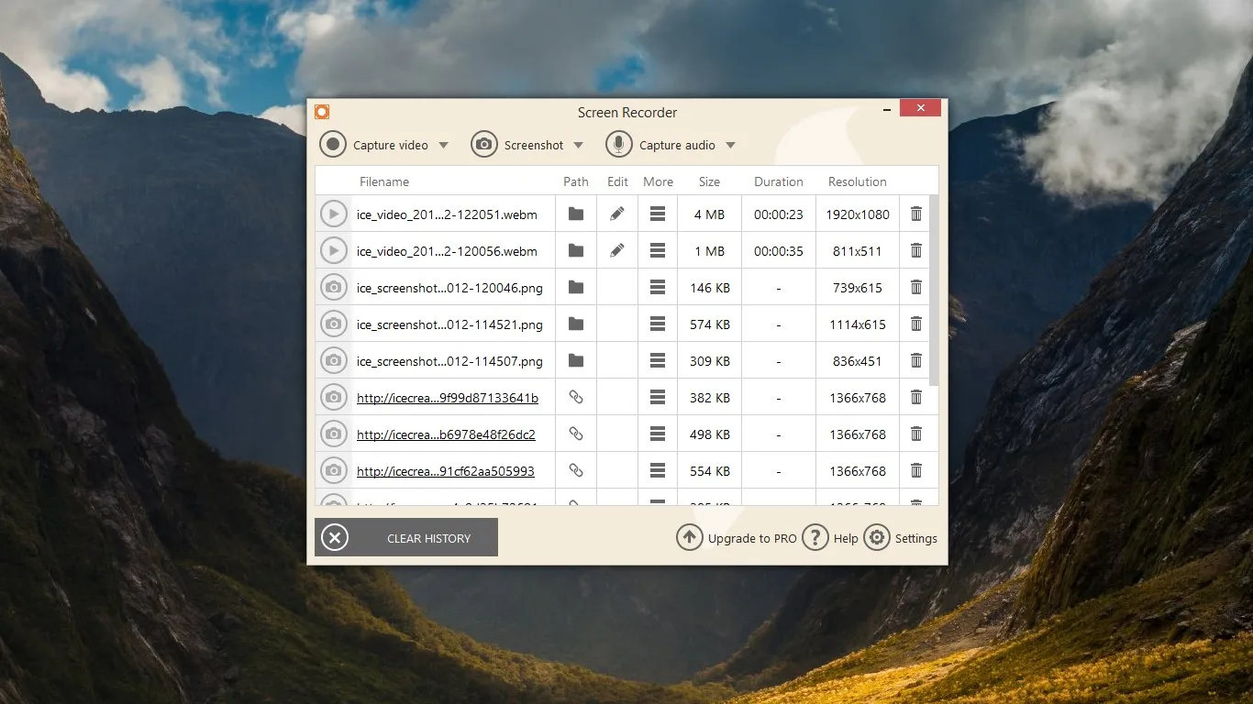Copy link icon for 91cf62aa505993 row
The width and height of the screenshot is (1253, 704).
coord(576,470)
